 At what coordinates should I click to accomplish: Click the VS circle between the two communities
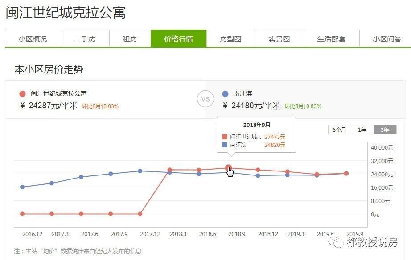click(205, 99)
